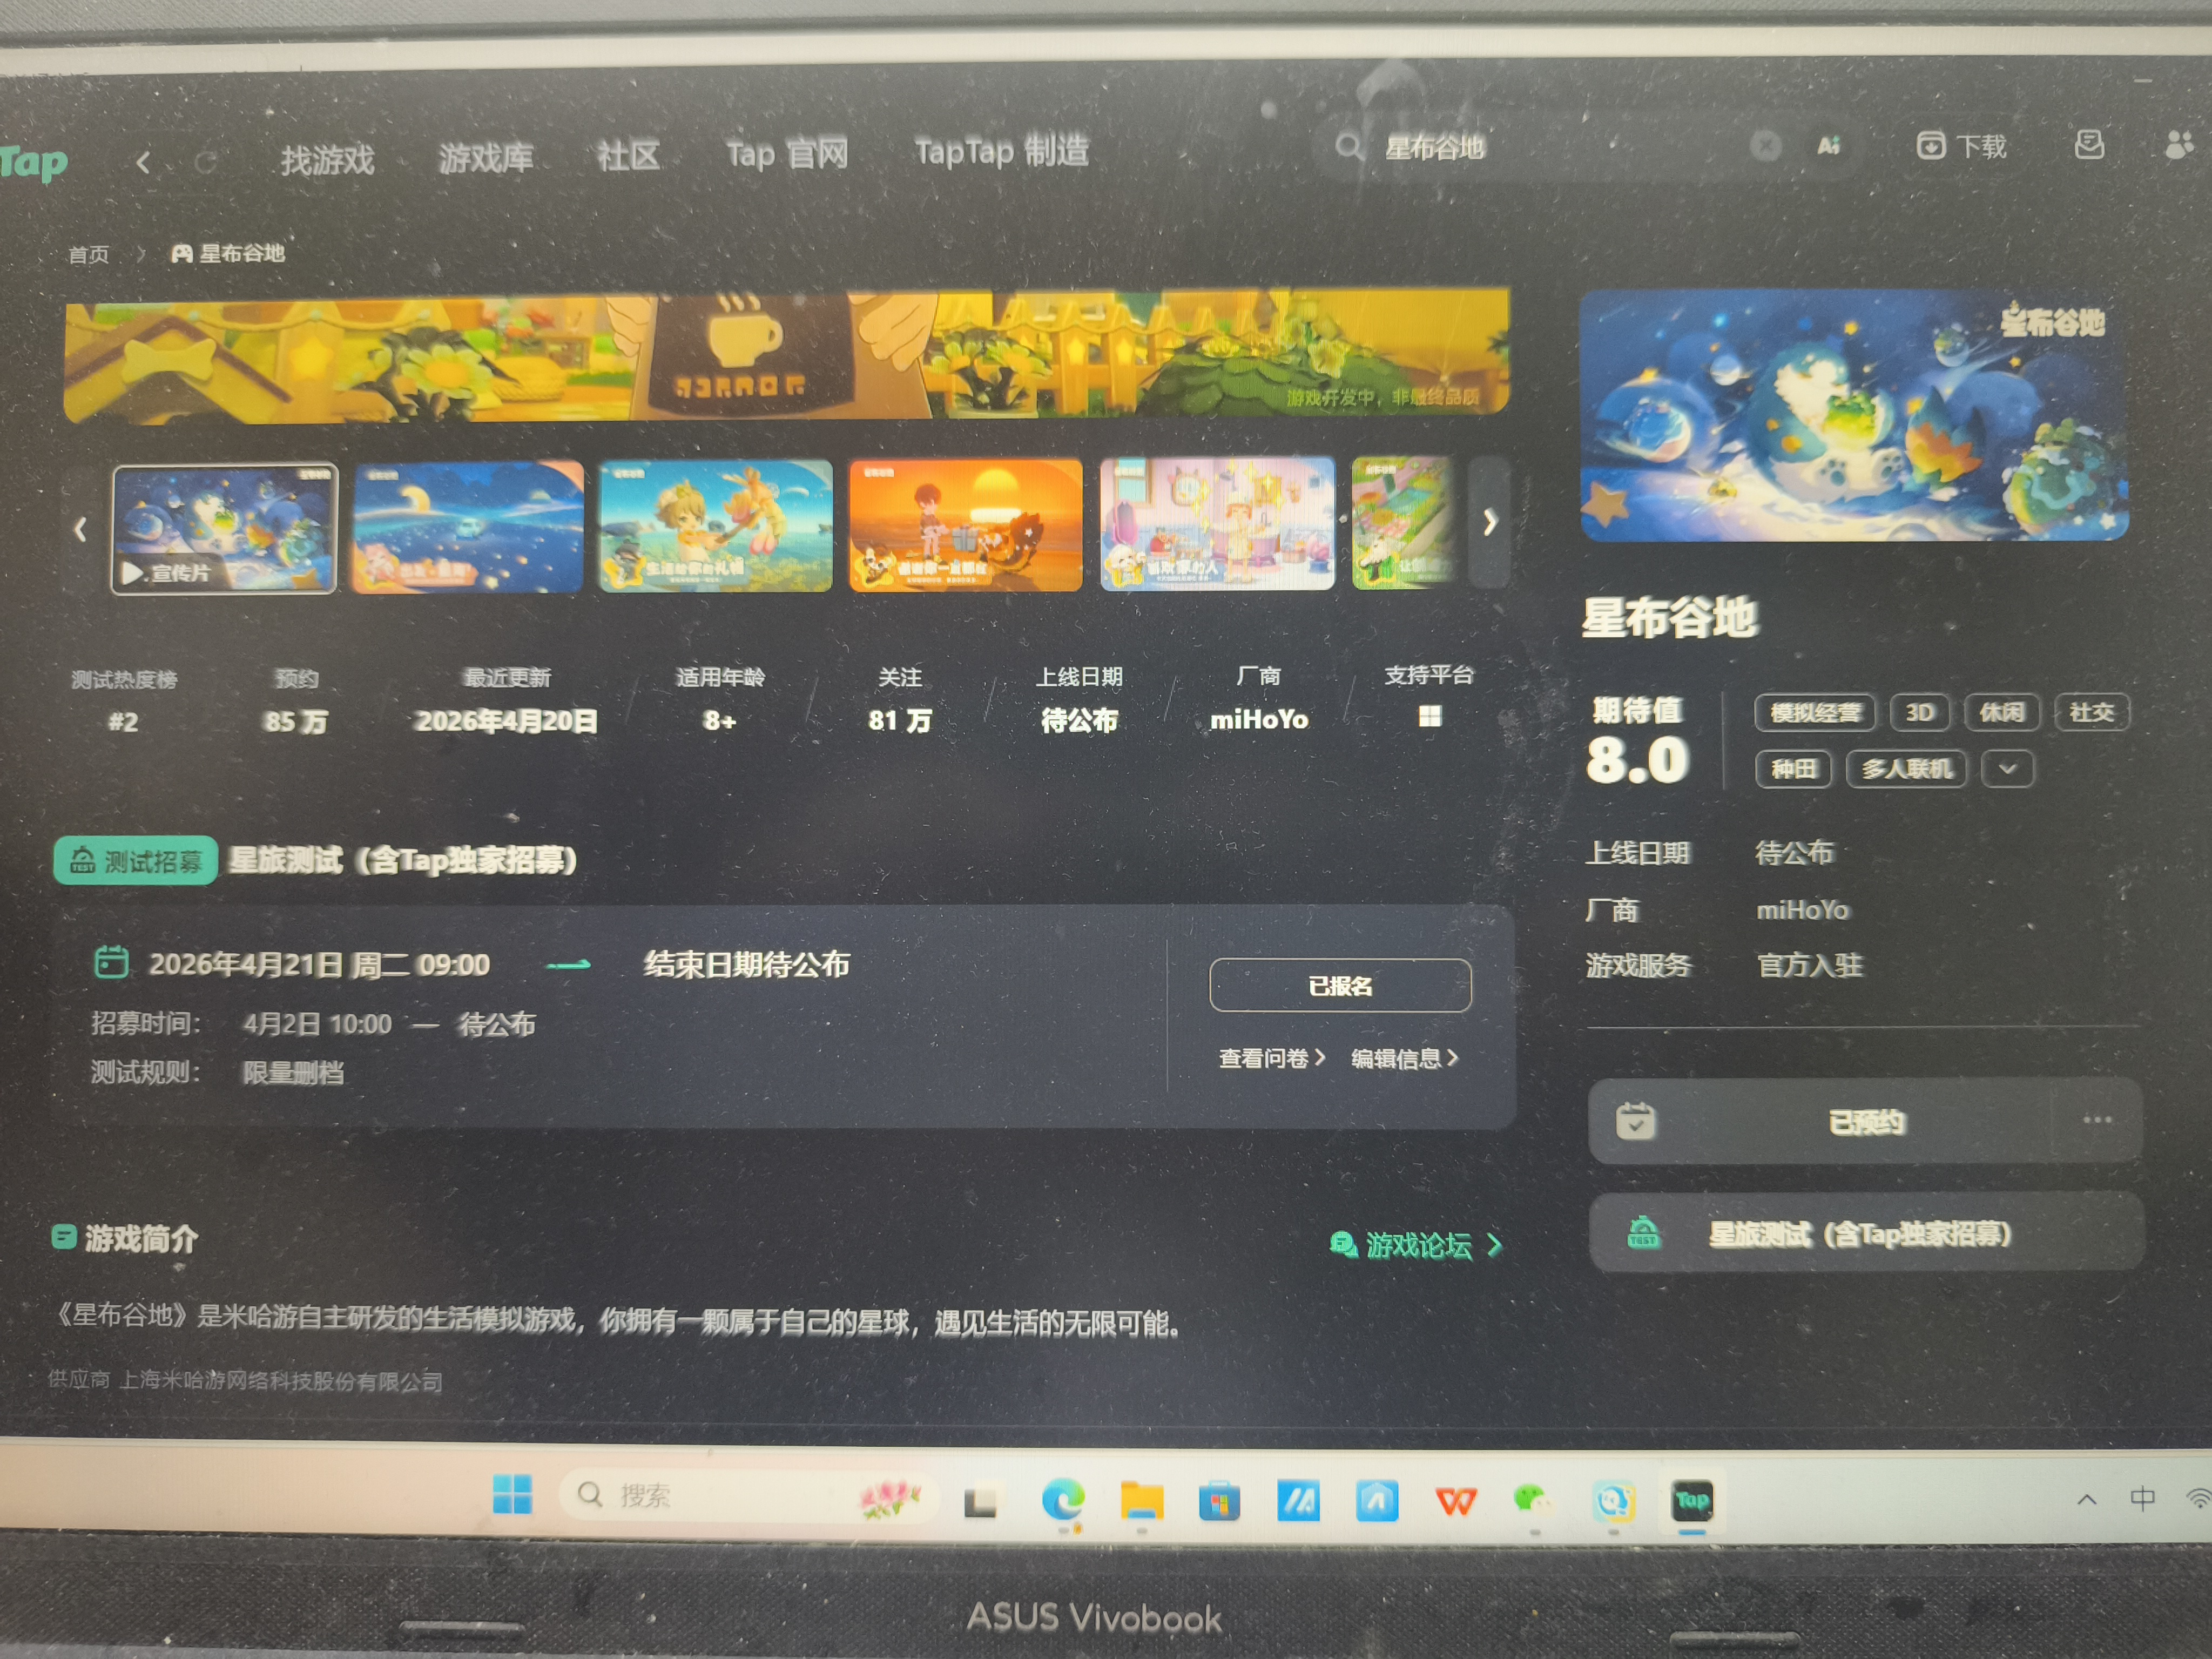Open Microsoft Store from the taskbar

pyautogui.click(x=1219, y=1501)
